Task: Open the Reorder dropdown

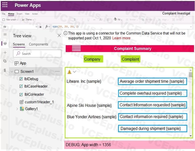Action: click(148, 20)
